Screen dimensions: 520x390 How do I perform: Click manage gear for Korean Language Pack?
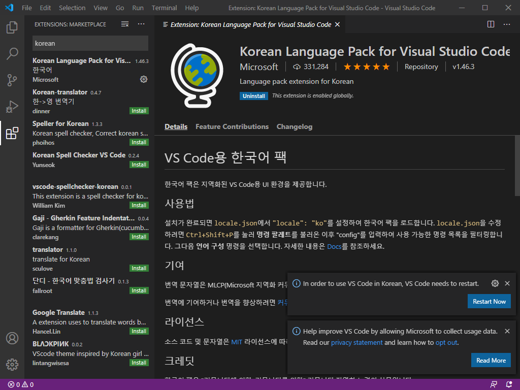[144, 79]
